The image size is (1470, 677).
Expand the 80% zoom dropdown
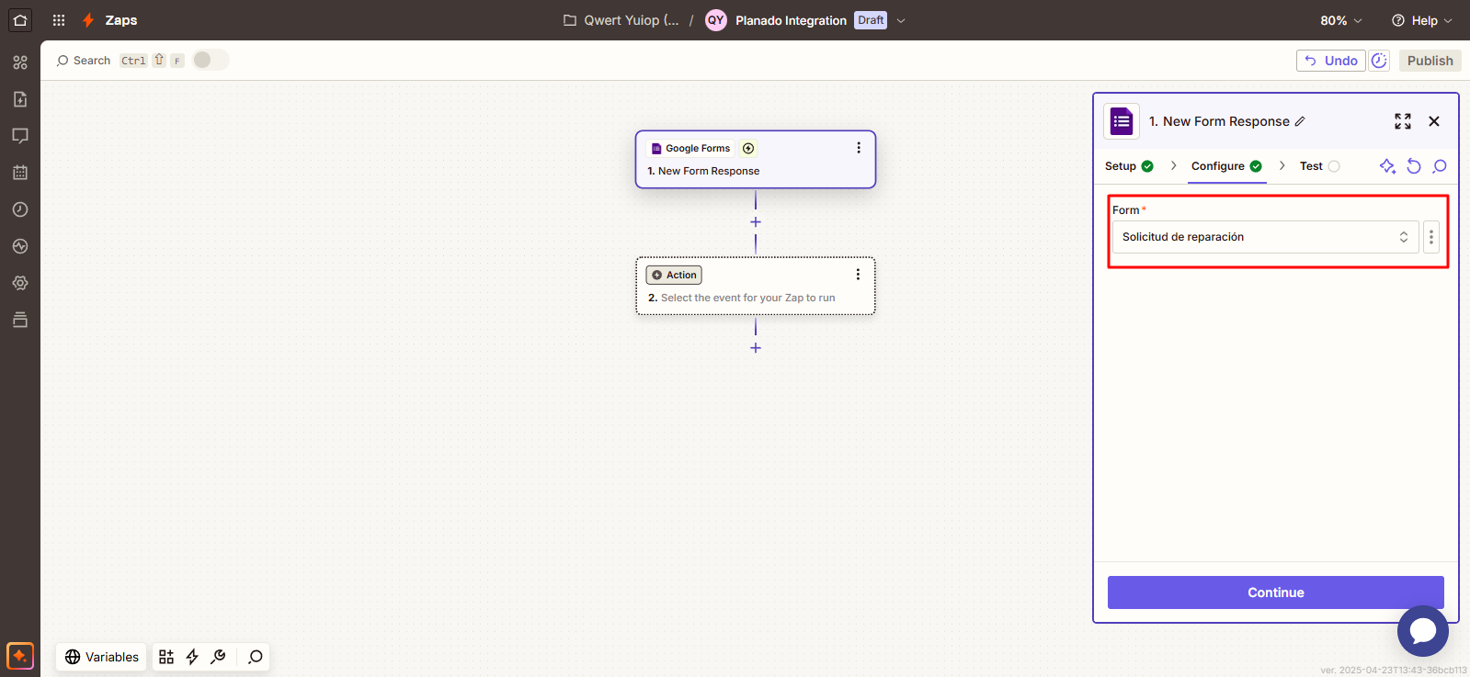coord(1341,20)
